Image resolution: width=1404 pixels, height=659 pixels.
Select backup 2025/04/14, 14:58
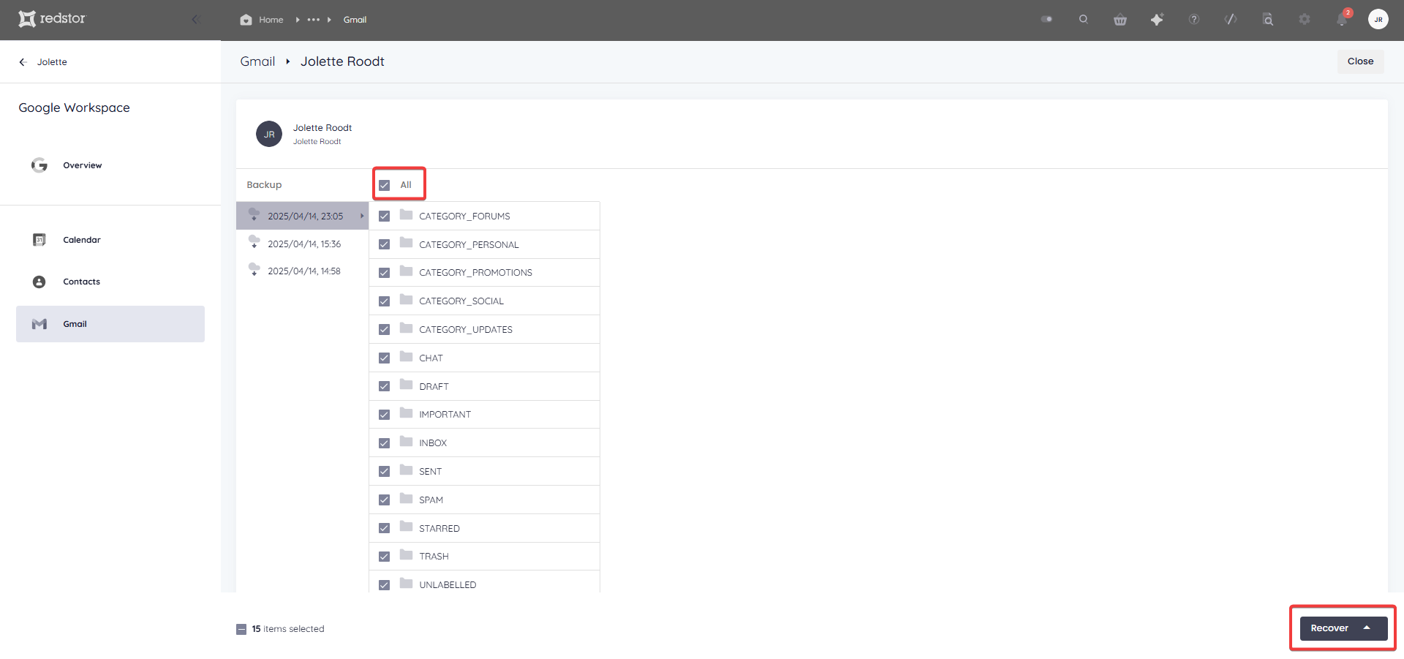[x=302, y=271]
